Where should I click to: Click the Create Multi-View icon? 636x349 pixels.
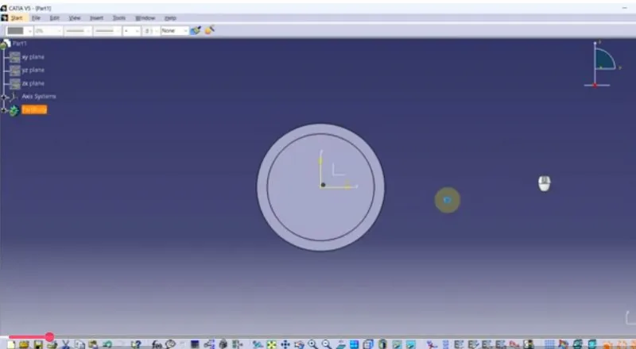[354, 344]
